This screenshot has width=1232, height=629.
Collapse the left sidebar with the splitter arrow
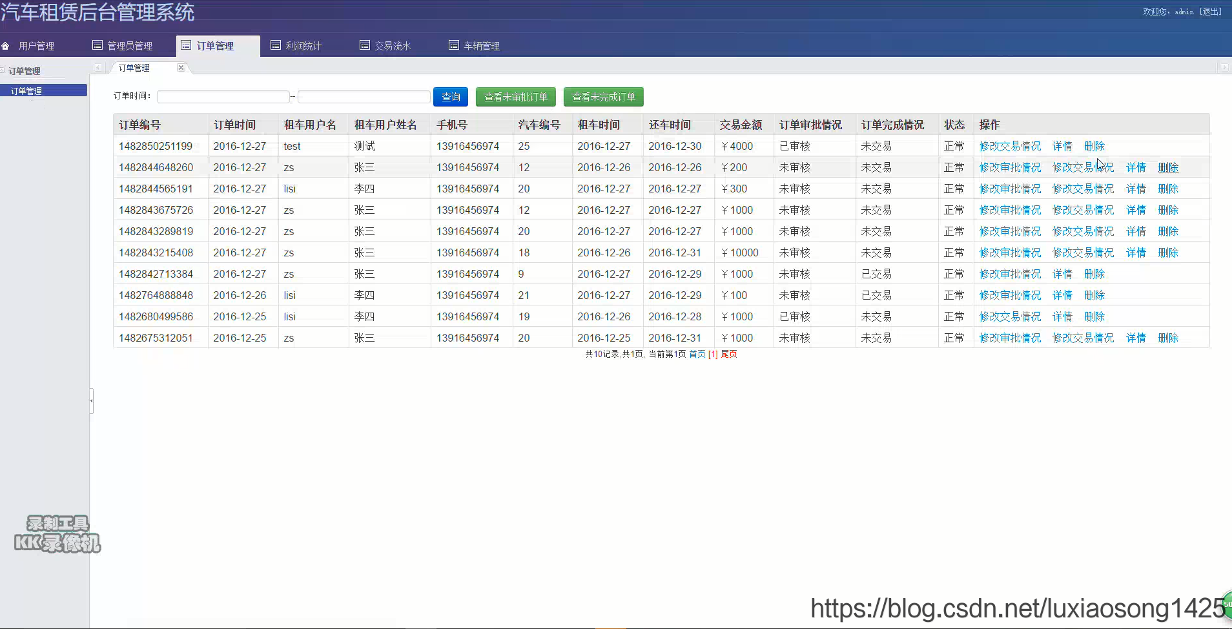click(92, 401)
